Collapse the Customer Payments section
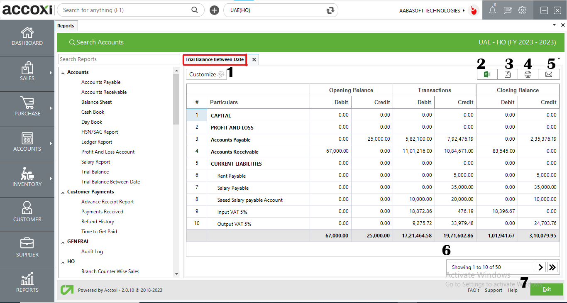Image resolution: width=567 pixels, height=303 pixels. click(63, 191)
